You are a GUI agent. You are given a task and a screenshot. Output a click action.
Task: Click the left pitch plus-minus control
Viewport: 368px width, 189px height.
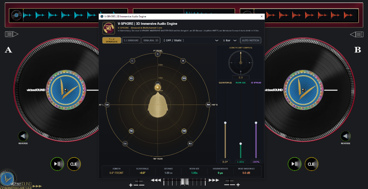point(137,183)
